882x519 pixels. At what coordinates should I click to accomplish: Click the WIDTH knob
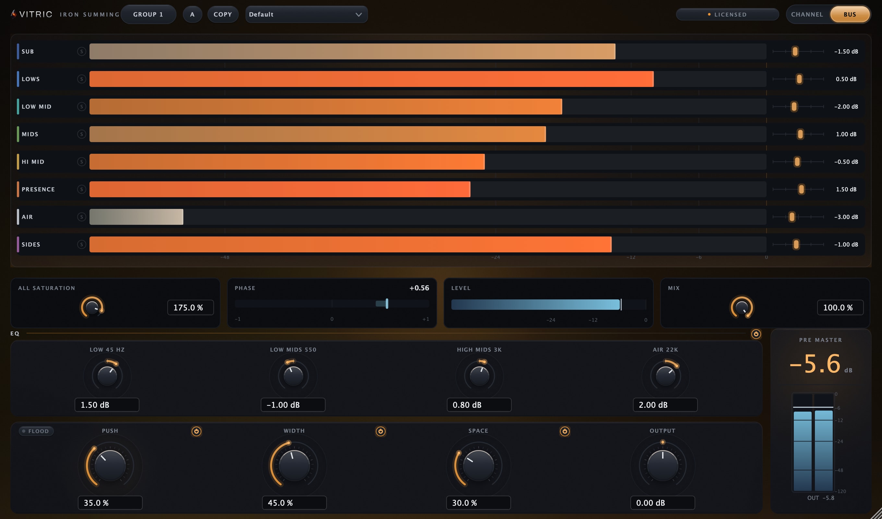(294, 466)
